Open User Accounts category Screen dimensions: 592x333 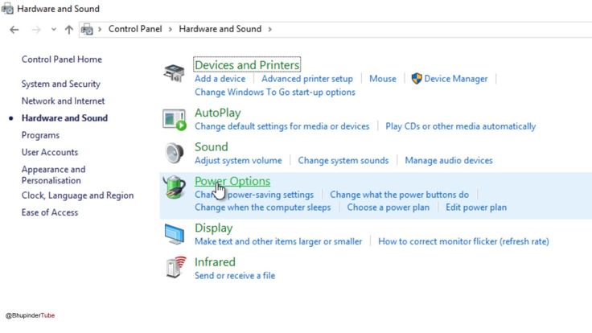(x=50, y=152)
